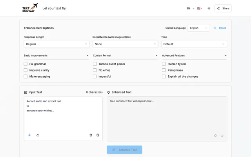
Task: Click the circular reset arrow icon
Action: [x=215, y=28]
